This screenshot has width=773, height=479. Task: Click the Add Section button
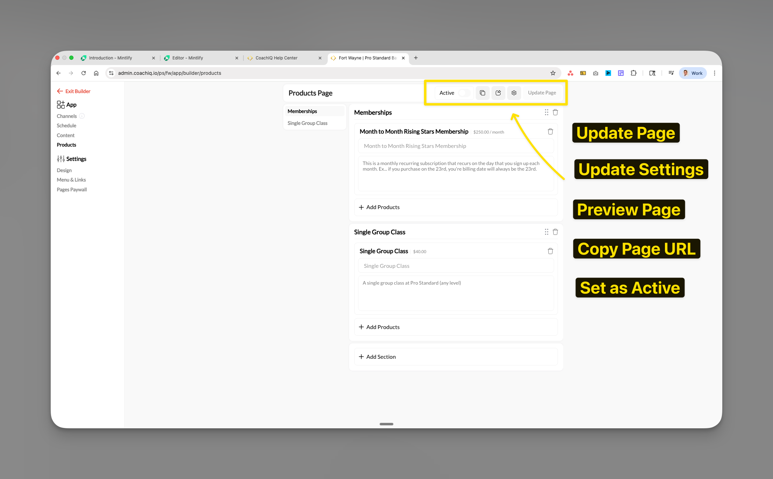(x=381, y=356)
